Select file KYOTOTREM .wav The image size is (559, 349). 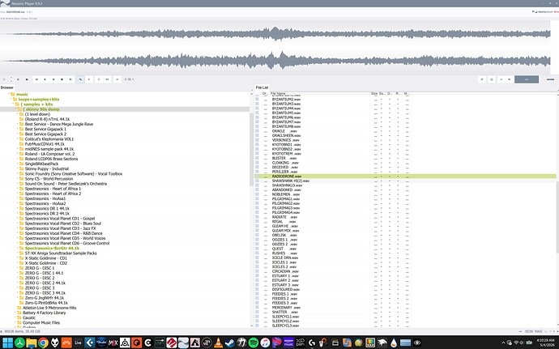tap(287, 154)
